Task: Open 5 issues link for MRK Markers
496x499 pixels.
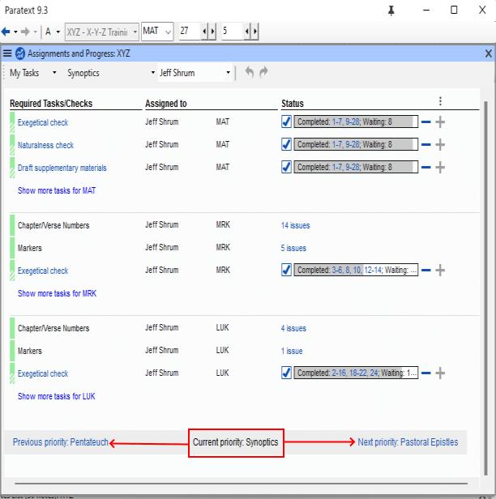Action: click(293, 248)
